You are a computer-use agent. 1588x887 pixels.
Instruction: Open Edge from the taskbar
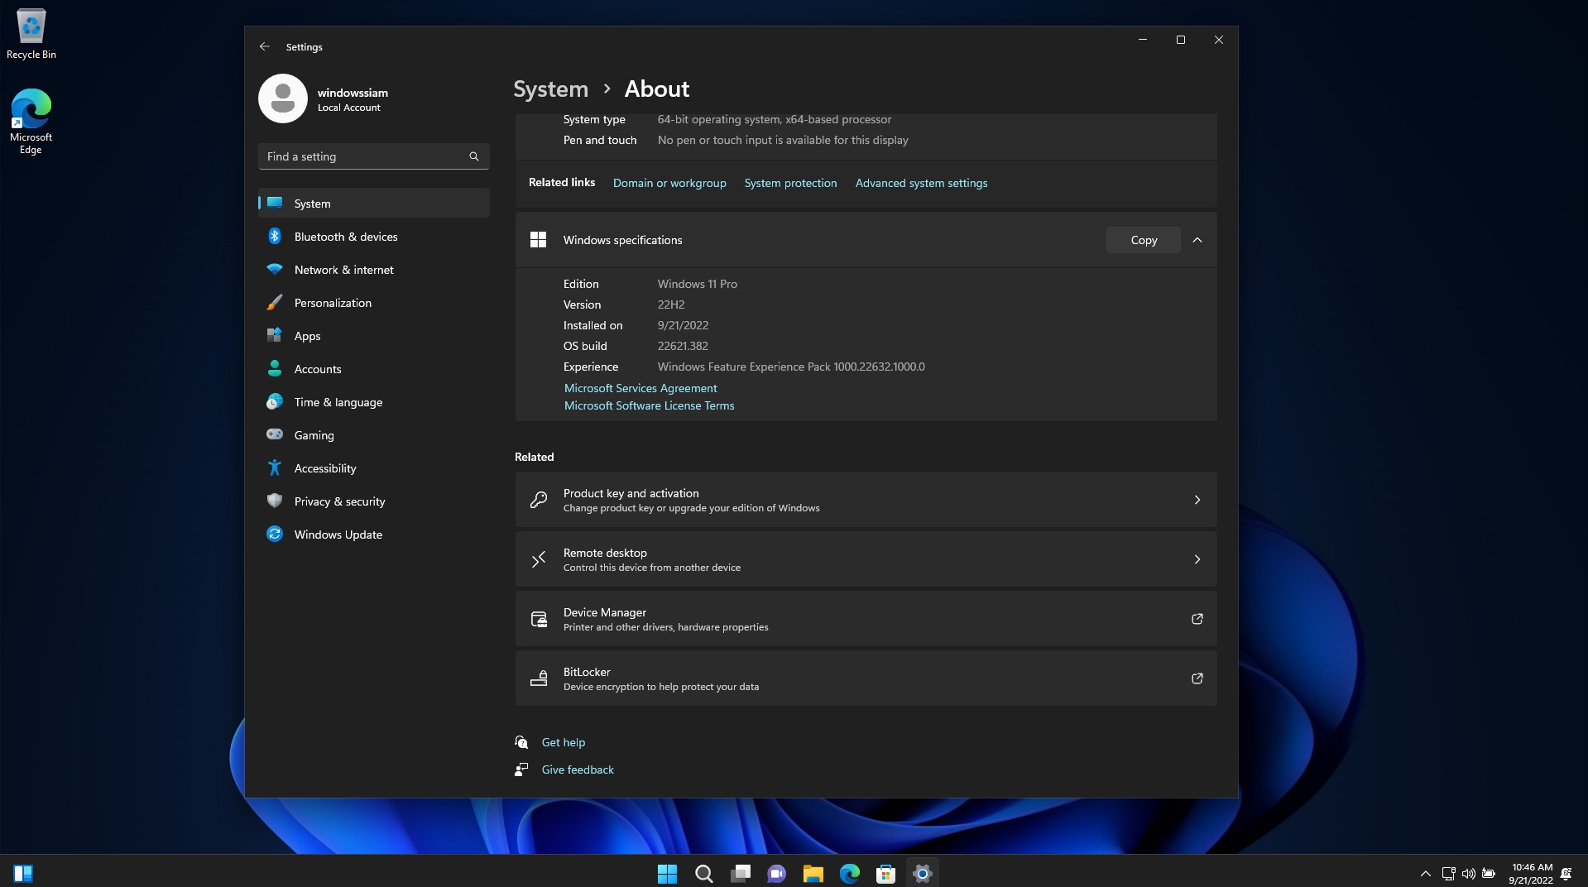coord(850,874)
